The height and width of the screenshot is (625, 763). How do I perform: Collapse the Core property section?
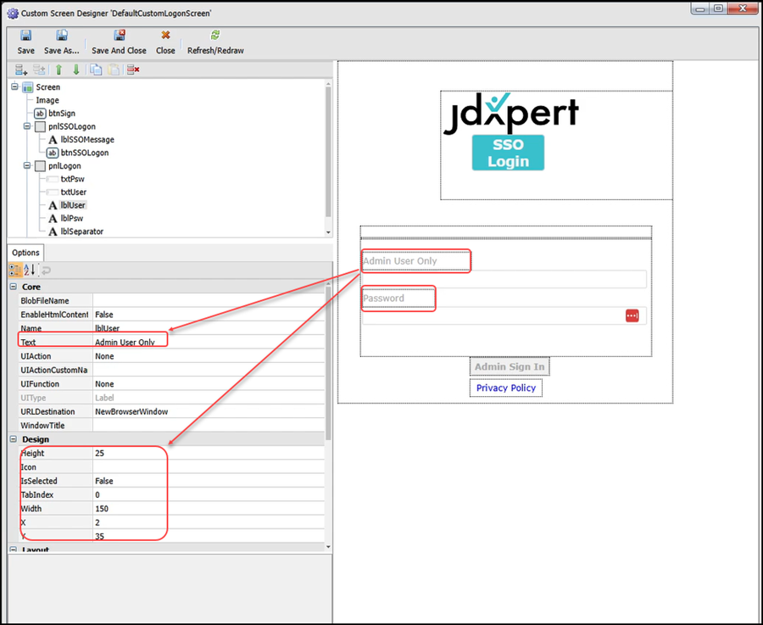click(x=14, y=287)
